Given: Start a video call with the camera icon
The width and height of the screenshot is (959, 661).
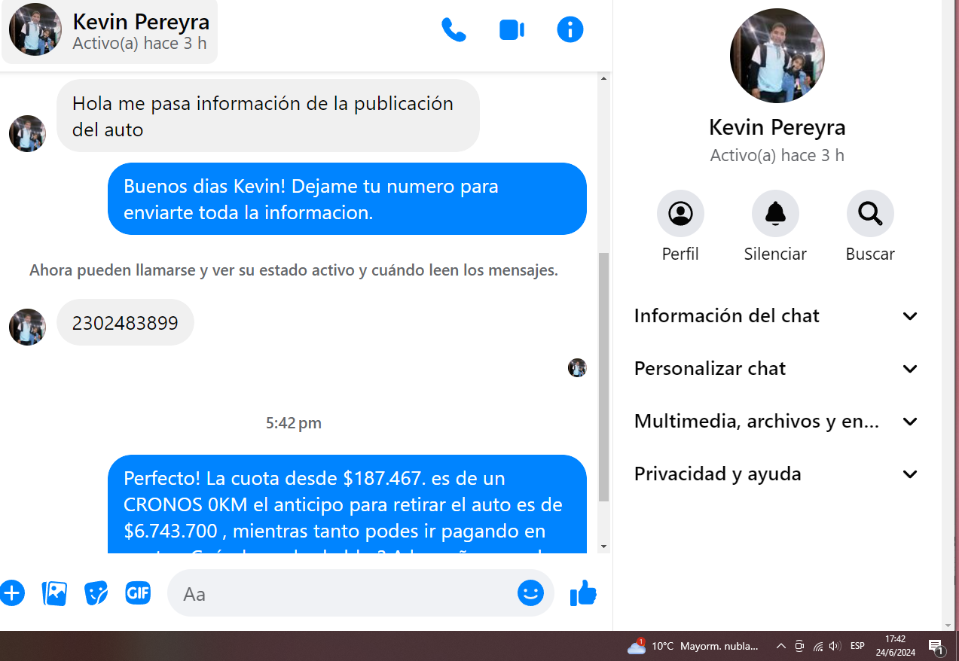Looking at the screenshot, I should tap(512, 30).
